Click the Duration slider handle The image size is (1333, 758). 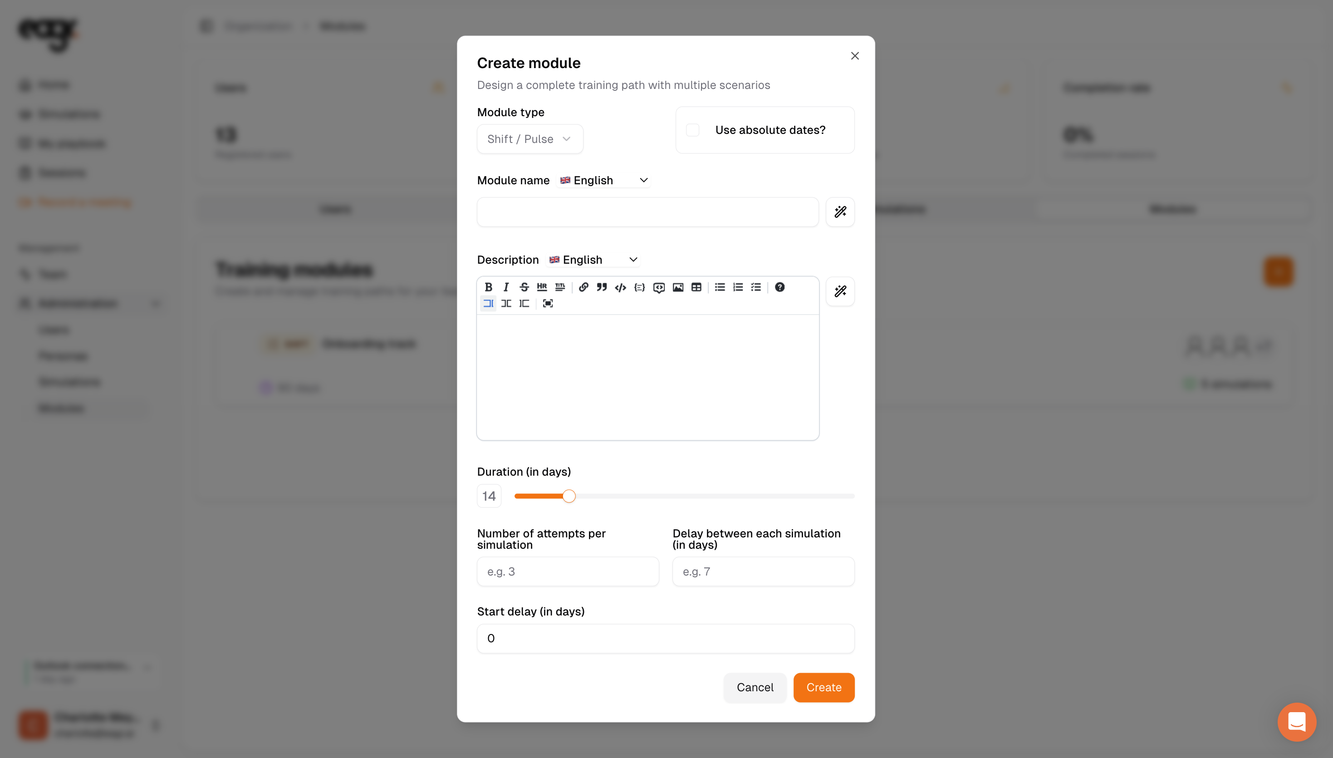(x=569, y=496)
